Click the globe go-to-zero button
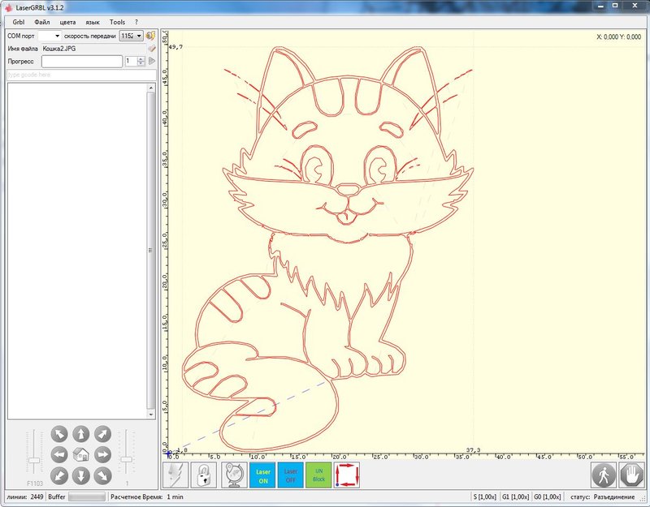 pos(234,475)
